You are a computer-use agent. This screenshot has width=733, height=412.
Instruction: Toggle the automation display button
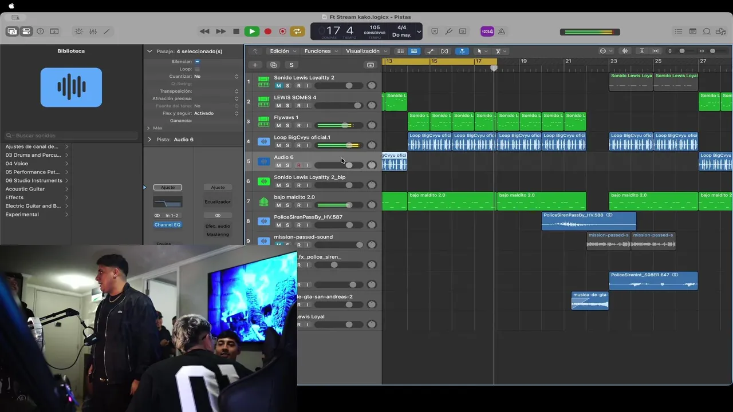click(x=431, y=51)
